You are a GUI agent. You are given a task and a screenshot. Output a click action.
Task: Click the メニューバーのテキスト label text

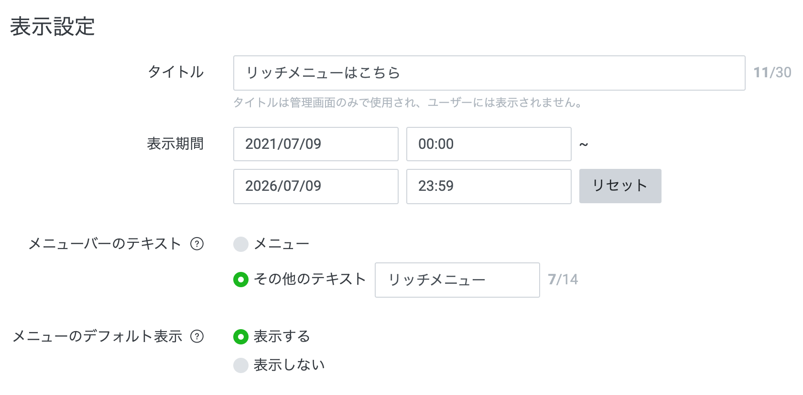click(x=105, y=244)
